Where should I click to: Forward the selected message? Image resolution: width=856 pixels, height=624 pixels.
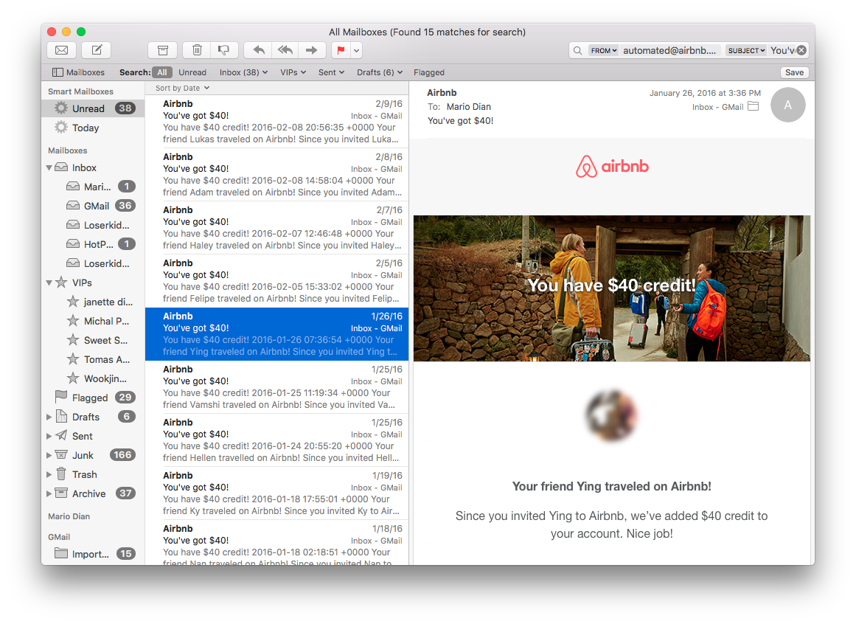(312, 50)
